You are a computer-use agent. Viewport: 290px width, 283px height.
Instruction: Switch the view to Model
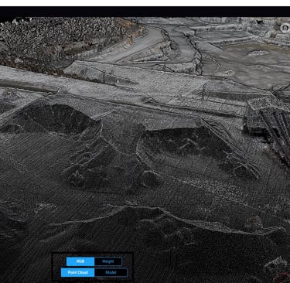click(x=111, y=272)
